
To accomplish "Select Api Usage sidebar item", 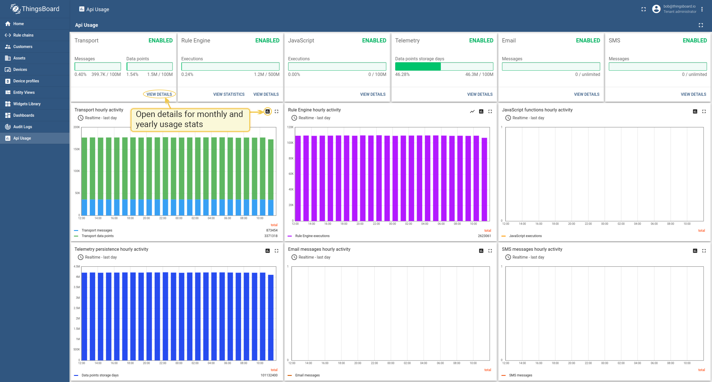I will [35, 138].
